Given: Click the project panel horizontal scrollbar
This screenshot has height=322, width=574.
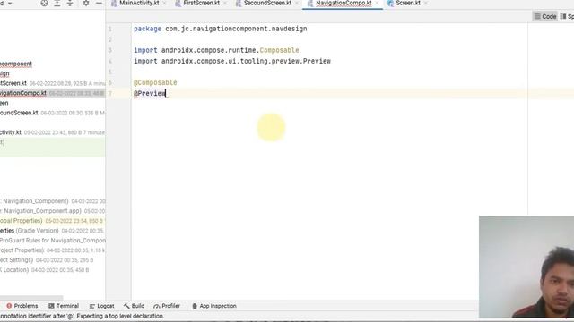Looking at the screenshot, I should click(x=31, y=298).
